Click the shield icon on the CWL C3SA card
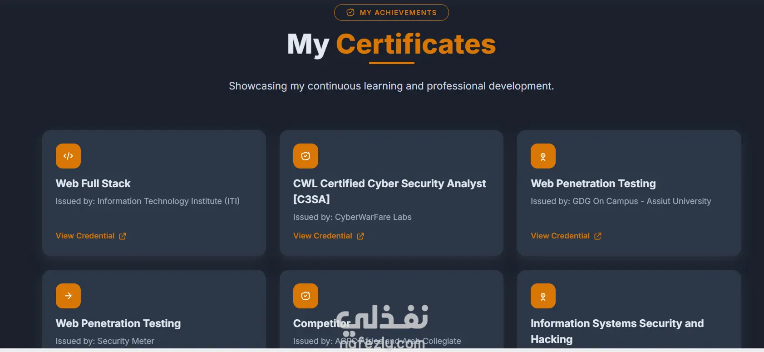 pyautogui.click(x=306, y=156)
